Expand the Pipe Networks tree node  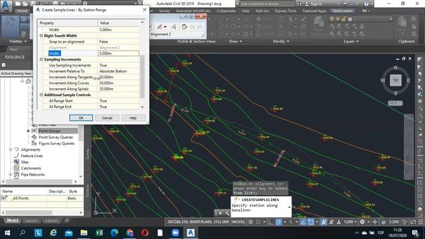[x=11, y=175]
